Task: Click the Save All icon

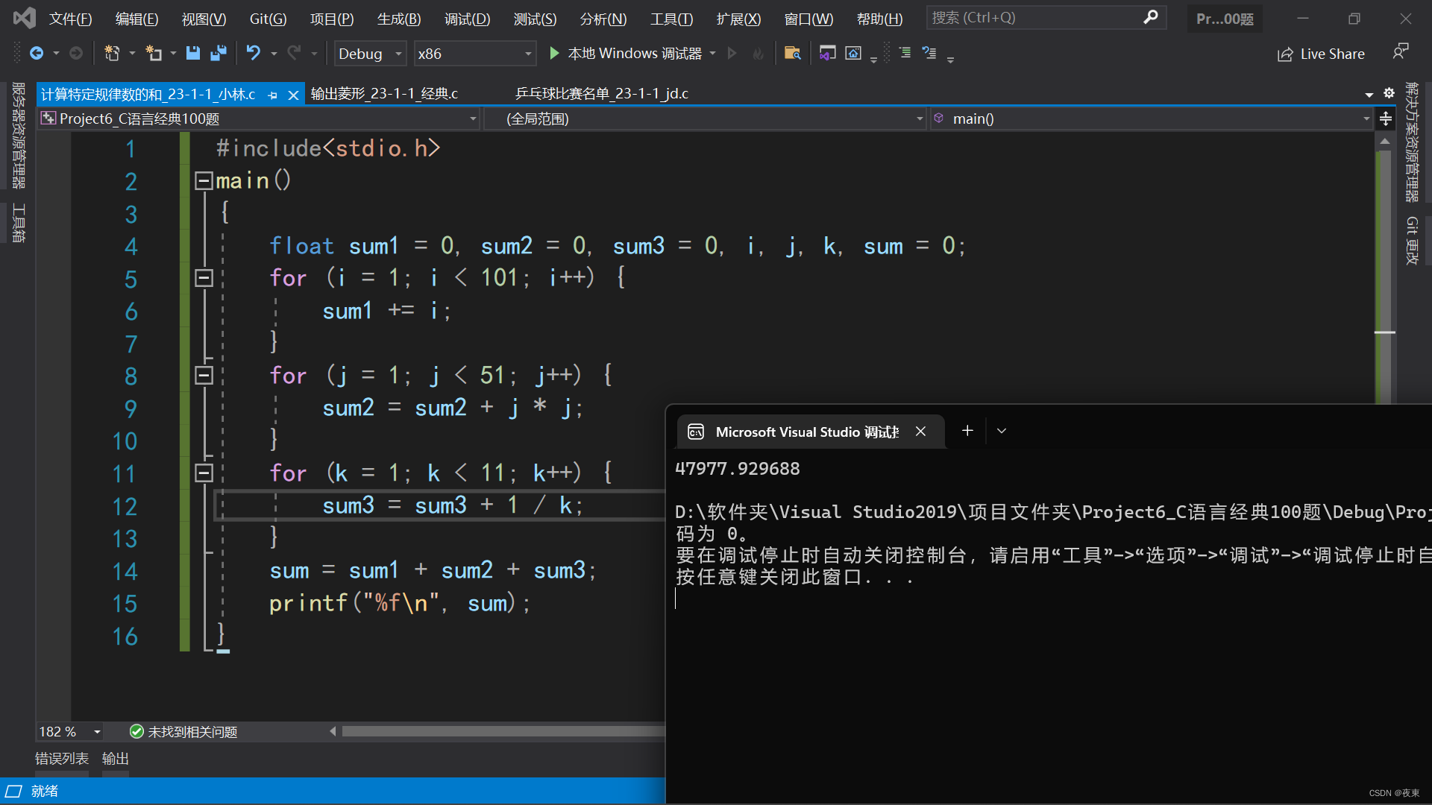Action: tap(219, 53)
